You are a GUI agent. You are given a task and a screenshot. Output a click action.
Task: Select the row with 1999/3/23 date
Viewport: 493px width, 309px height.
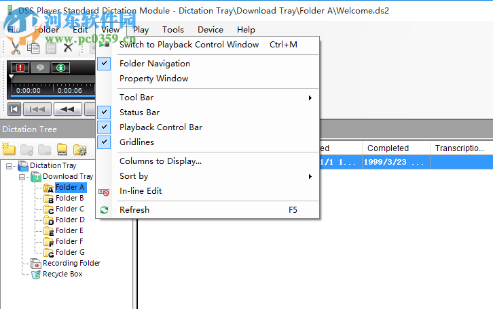pos(406,162)
